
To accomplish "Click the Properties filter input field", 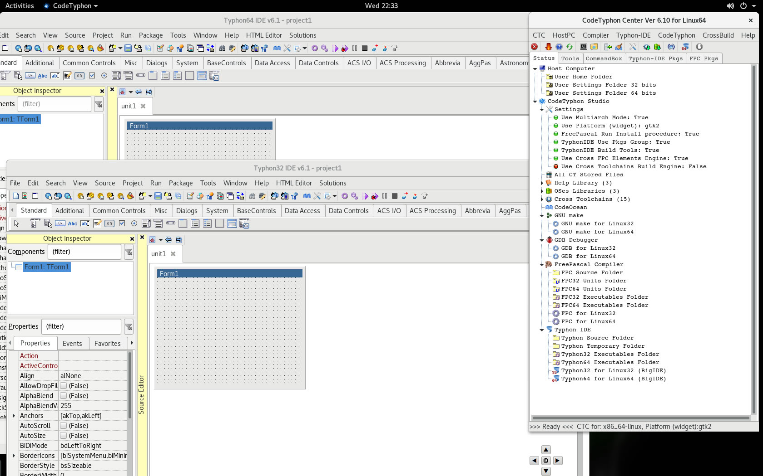I will [x=81, y=327].
